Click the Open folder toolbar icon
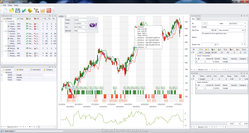This screenshot has width=249, height=133. [x=11, y=10]
